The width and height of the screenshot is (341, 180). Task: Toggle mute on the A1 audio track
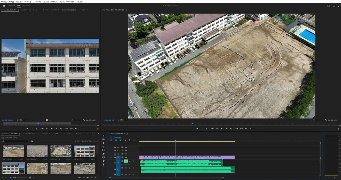click(126, 161)
